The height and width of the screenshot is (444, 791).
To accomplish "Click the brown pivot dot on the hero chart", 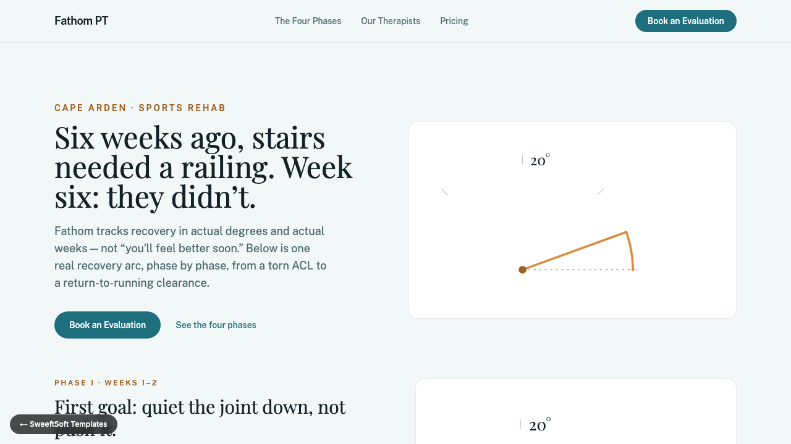I will point(522,269).
